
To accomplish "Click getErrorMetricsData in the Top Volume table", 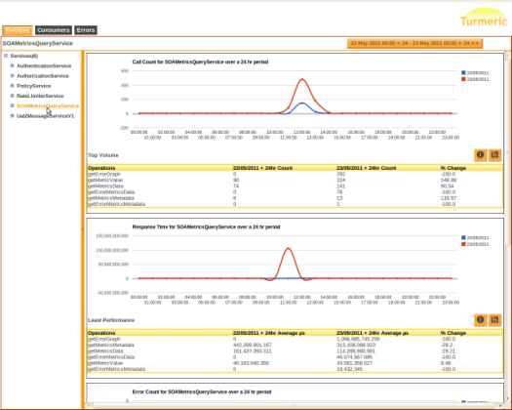I will click(111, 192).
